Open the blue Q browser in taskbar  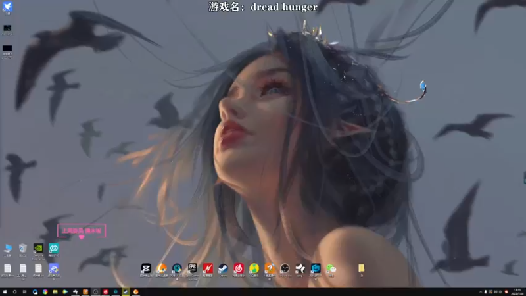(35, 292)
